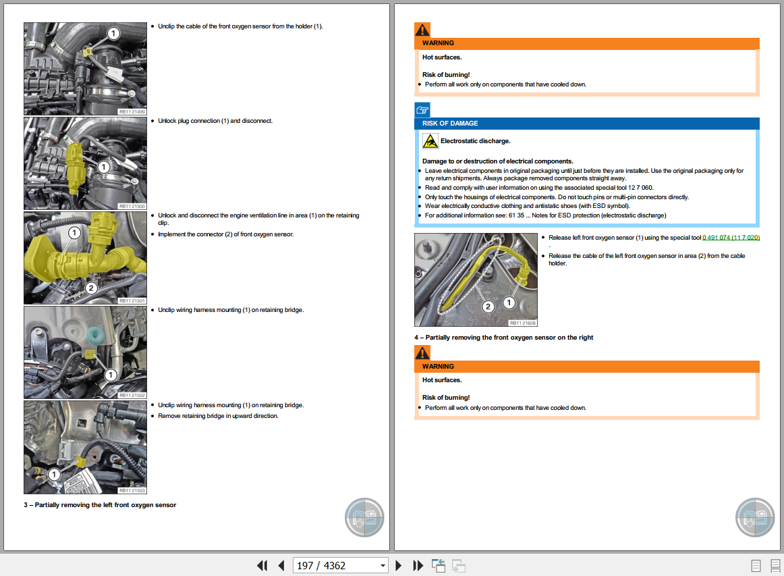Click the blue Risk of Damage hand icon
784x576 pixels.
click(422, 110)
